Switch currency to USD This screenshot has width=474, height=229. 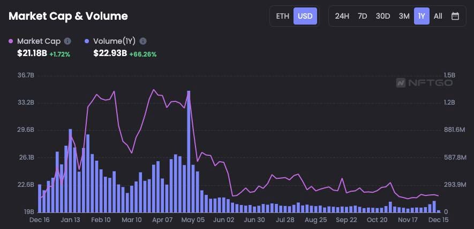click(305, 16)
